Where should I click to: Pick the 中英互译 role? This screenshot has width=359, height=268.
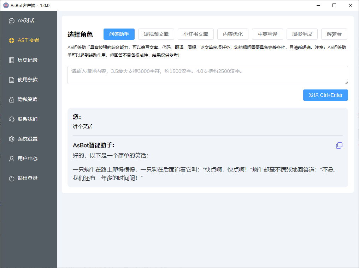coord(267,34)
